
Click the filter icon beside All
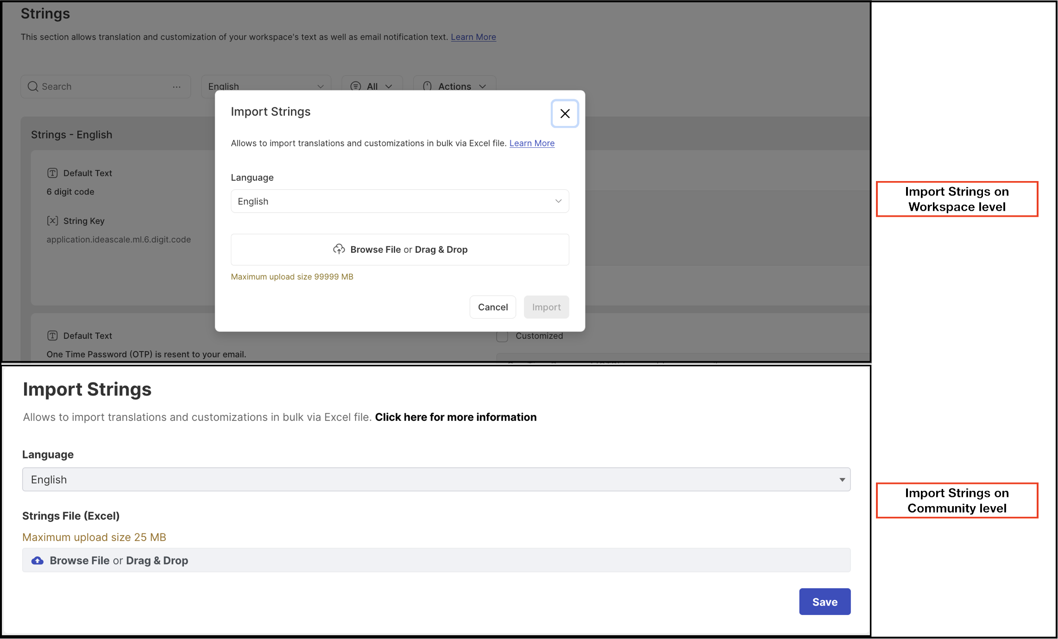(355, 87)
